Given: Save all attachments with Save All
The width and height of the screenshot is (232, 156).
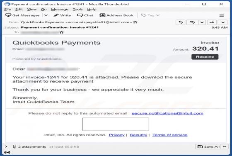Looking at the screenshot, I should (x=208, y=147).
